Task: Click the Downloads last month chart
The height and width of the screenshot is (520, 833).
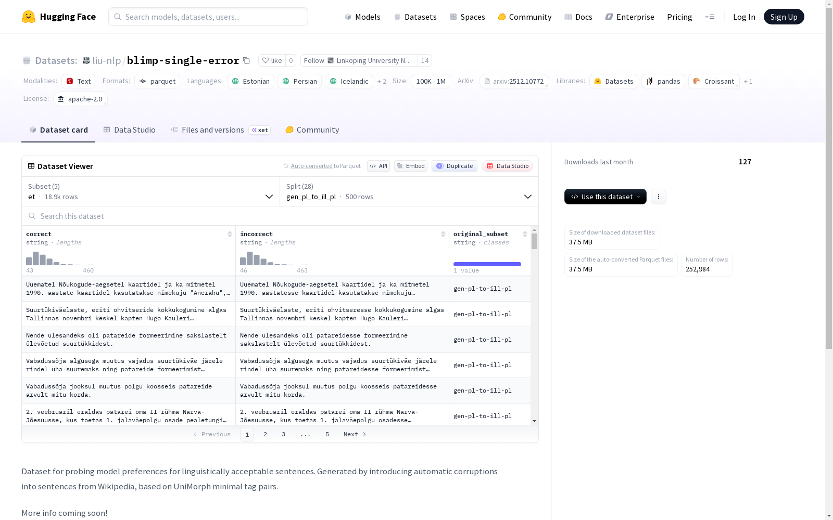Action: point(686,162)
